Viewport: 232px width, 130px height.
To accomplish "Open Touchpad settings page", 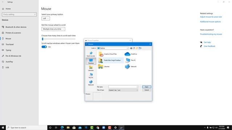I will [9, 44].
